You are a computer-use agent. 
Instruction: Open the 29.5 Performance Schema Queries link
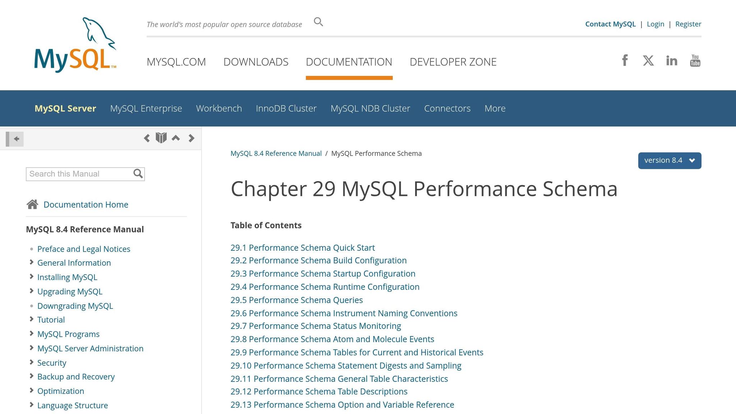pyautogui.click(x=296, y=300)
